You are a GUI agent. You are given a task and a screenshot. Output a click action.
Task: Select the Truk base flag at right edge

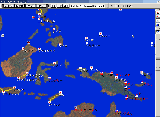coord(152,43)
